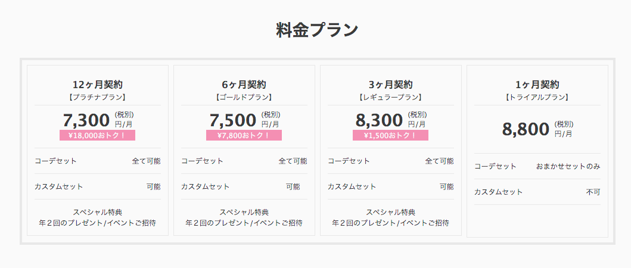Select the 12ヶ月契約 plan title
This screenshot has width=631, height=268.
(98, 85)
